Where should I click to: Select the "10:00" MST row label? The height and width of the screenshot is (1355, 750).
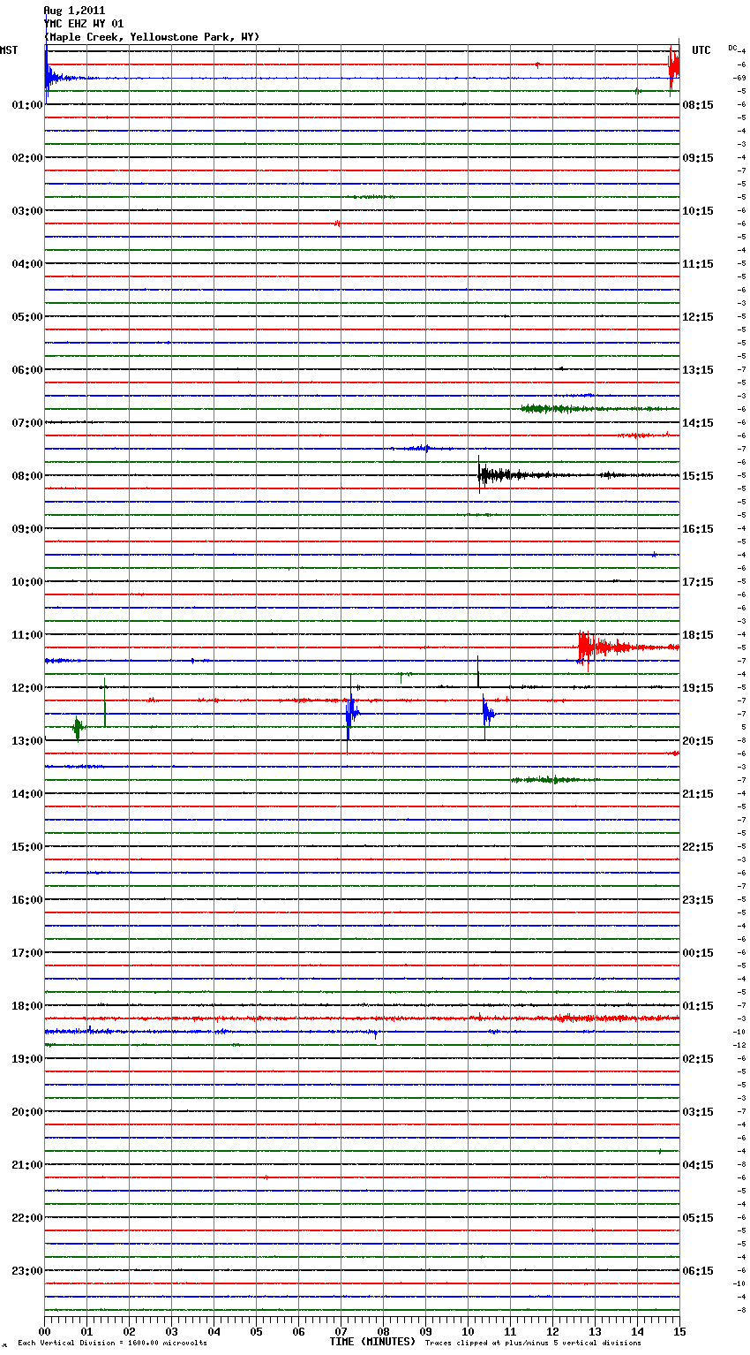(x=27, y=582)
